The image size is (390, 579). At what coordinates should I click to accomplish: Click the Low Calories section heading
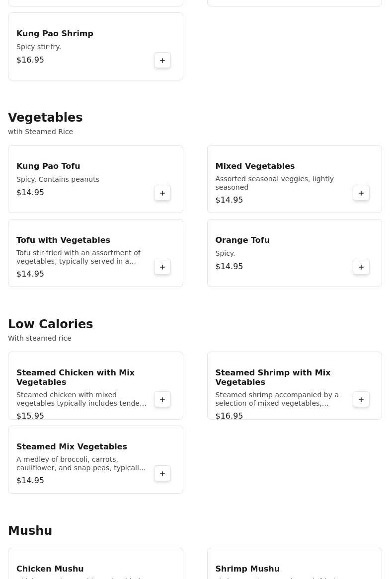point(50,324)
